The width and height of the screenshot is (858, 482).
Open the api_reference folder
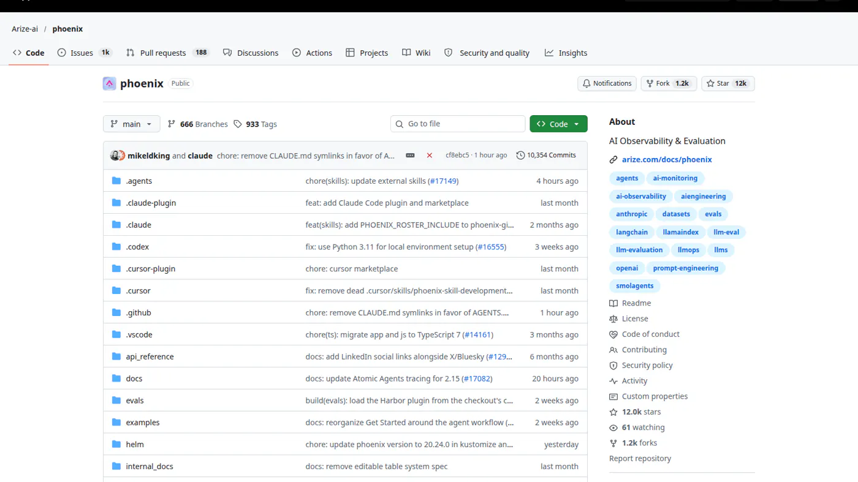point(150,356)
